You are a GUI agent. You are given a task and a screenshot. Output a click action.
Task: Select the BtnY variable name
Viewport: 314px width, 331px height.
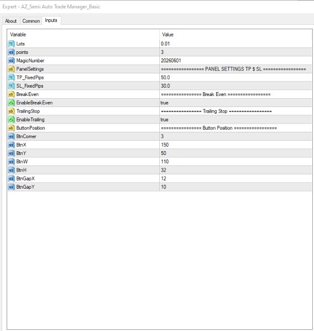click(x=21, y=153)
